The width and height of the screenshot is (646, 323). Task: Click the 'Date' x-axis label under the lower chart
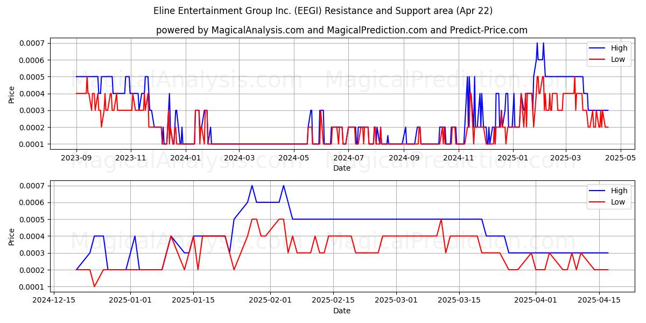pyautogui.click(x=342, y=311)
